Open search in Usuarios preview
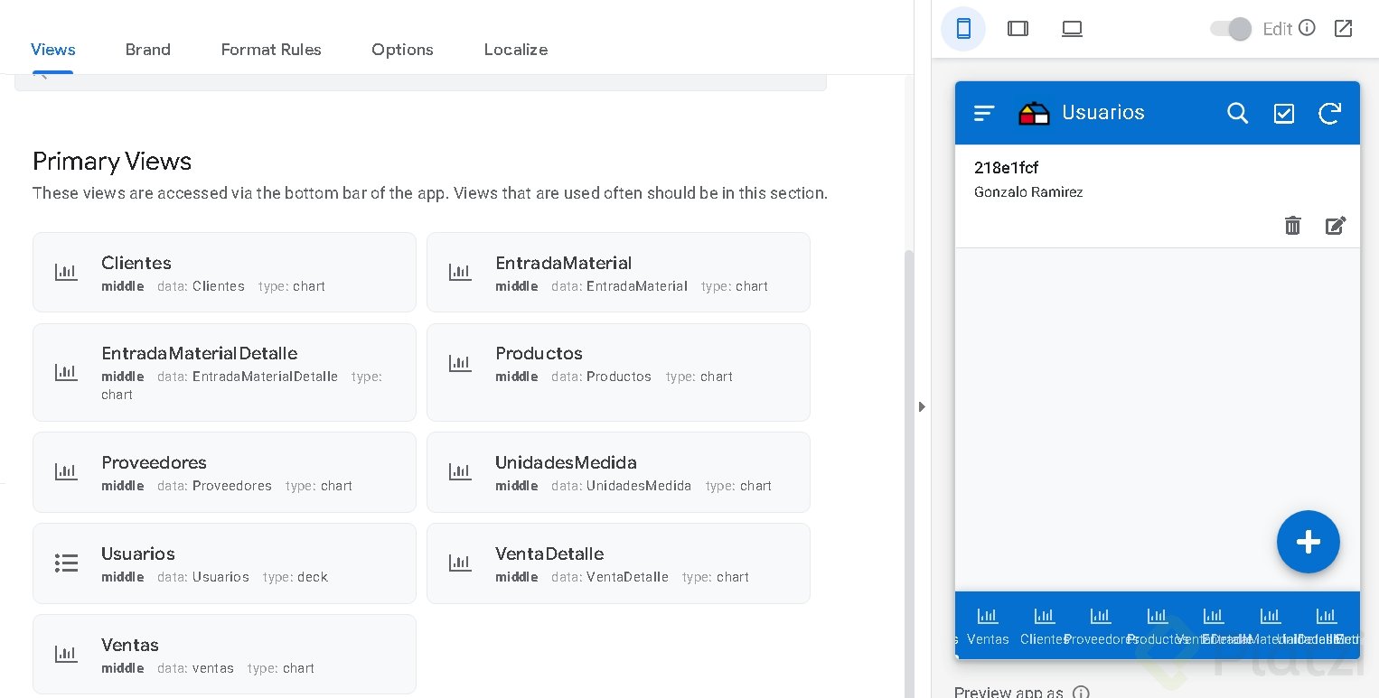1379x698 pixels. [x=1237, y=113]
